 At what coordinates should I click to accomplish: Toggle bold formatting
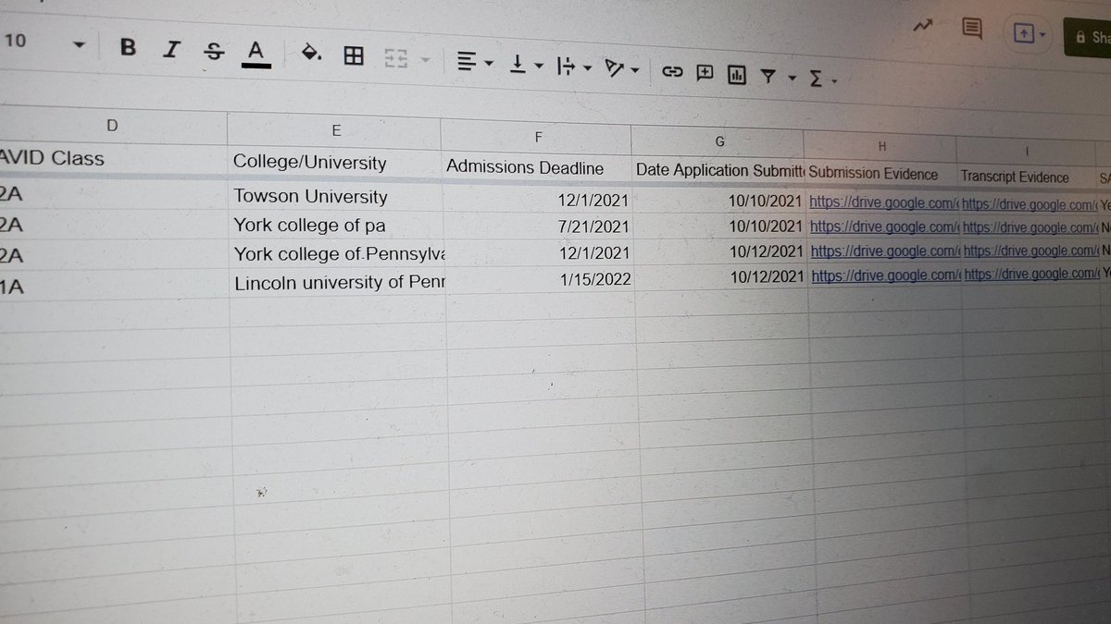coord(129,48)
